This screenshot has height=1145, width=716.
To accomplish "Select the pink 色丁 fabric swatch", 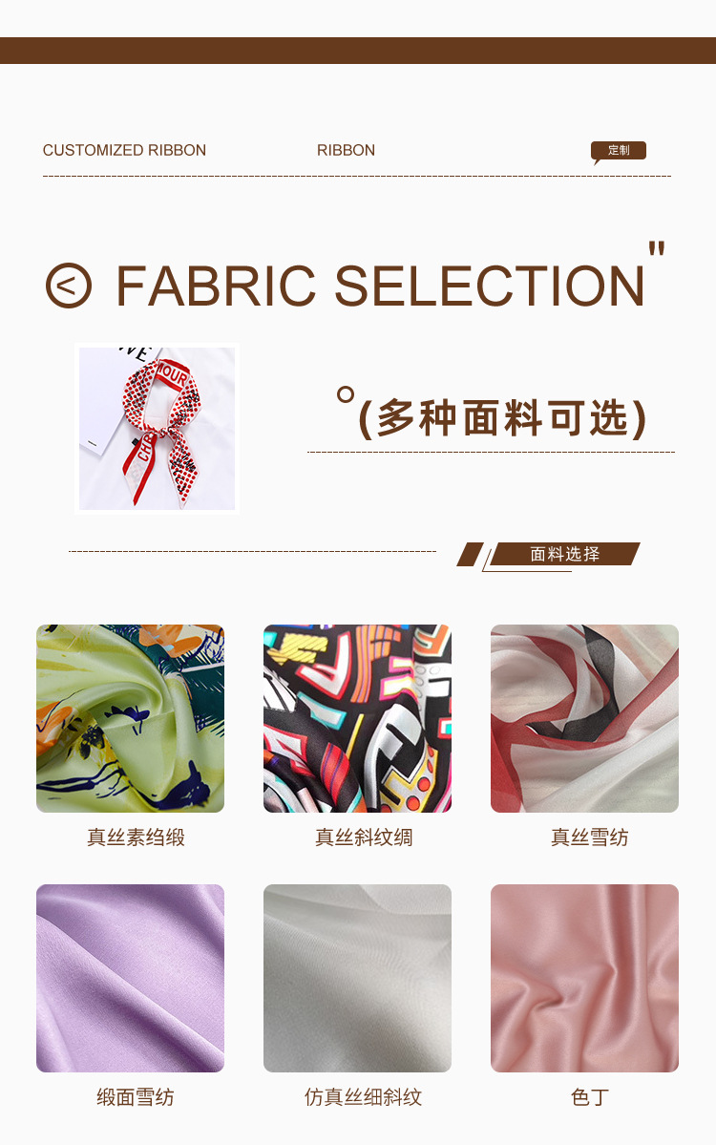I will click(x=584, y=979).
